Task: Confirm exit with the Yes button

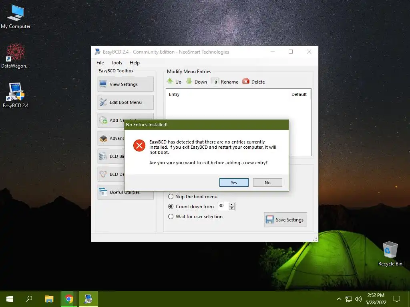Action: click(234, 182)
